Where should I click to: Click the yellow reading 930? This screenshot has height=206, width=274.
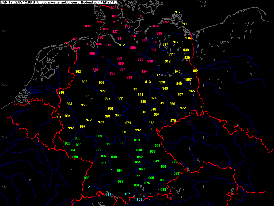[x=186, y=24]
